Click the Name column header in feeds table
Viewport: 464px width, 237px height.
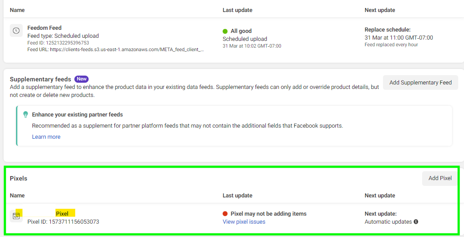(x=17, y=10)
